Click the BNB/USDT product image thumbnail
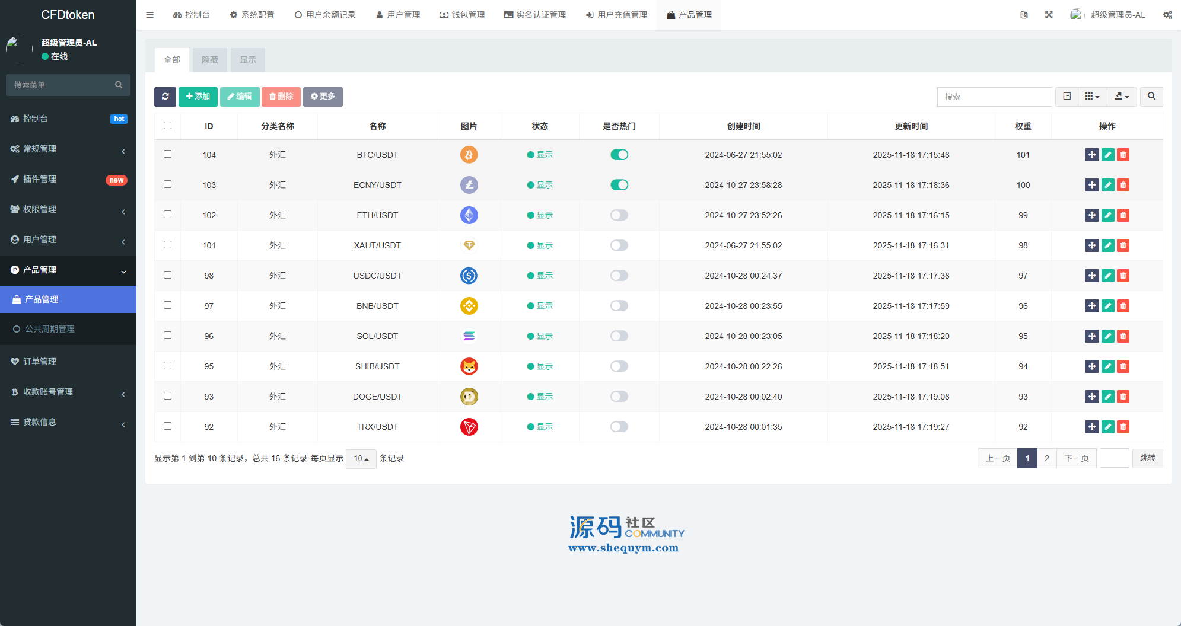The height and width of the screenshot is (626, 1181). point(469,306)
